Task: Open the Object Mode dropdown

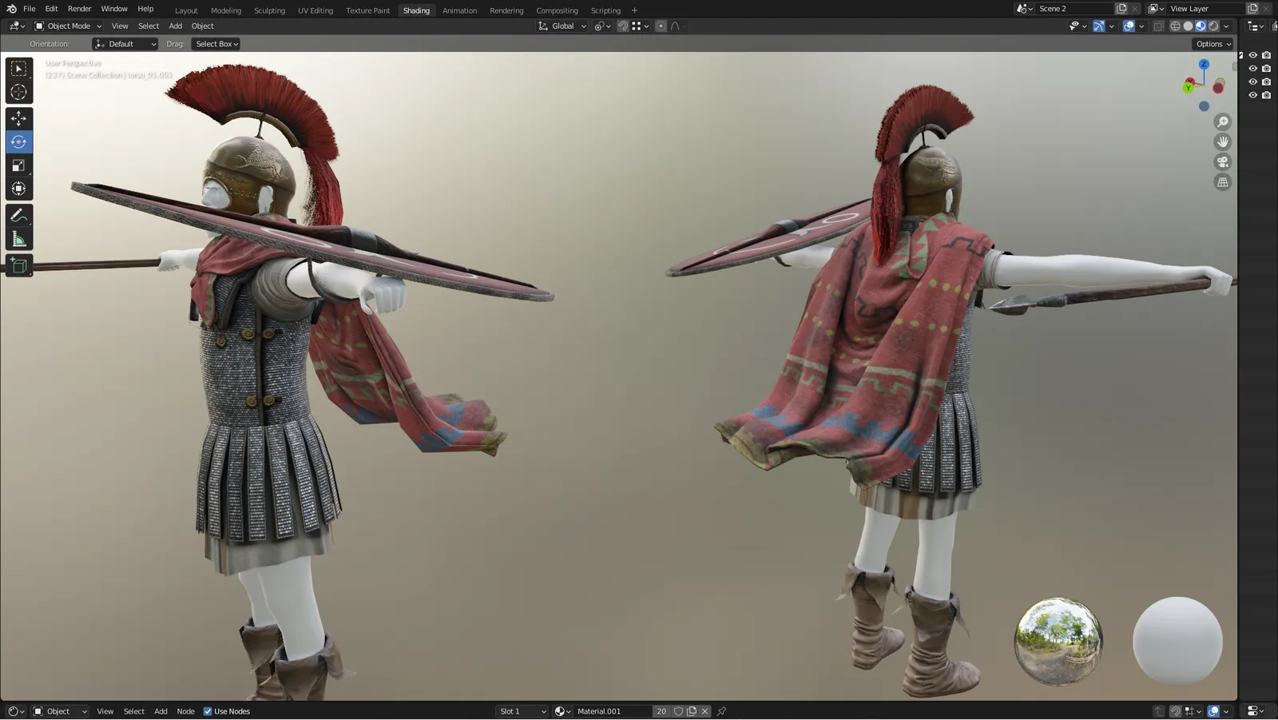Action: 68,26
